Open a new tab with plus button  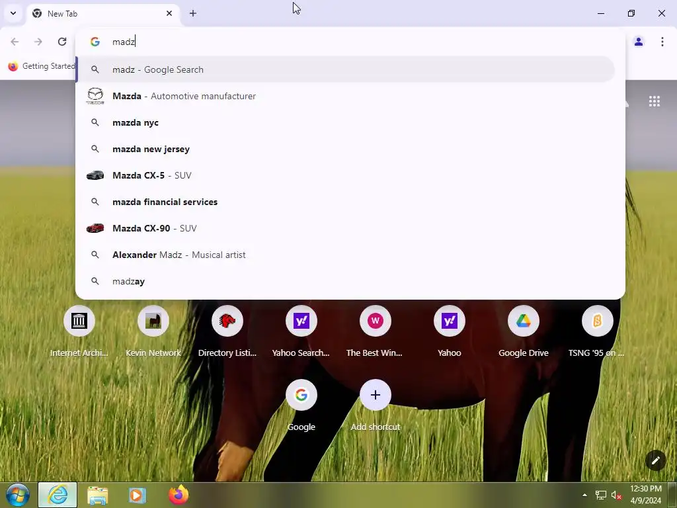(193, 13)
